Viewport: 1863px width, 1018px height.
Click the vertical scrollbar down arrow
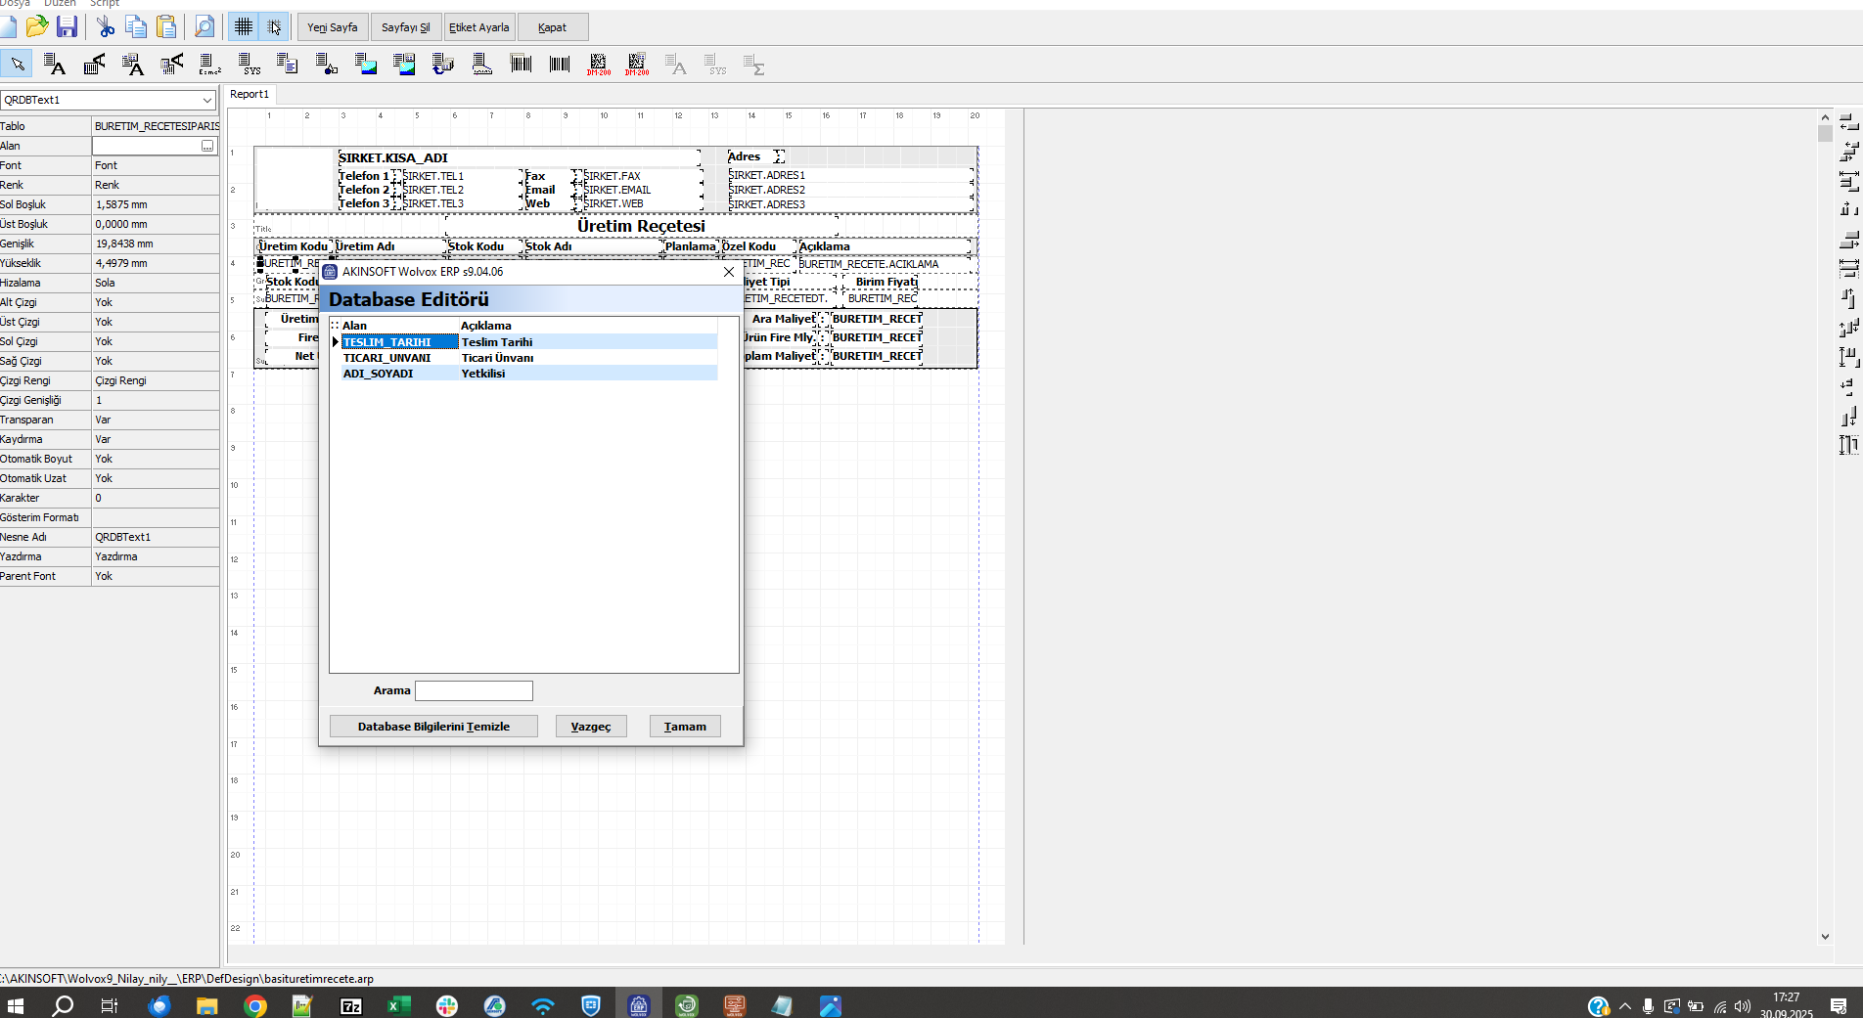1825,936
